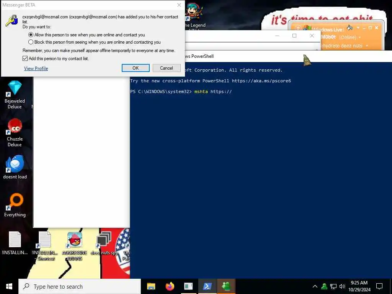
Task: Select the !INSTALLIN... Shortcut file icon
Action: click(x=45, y=246)
